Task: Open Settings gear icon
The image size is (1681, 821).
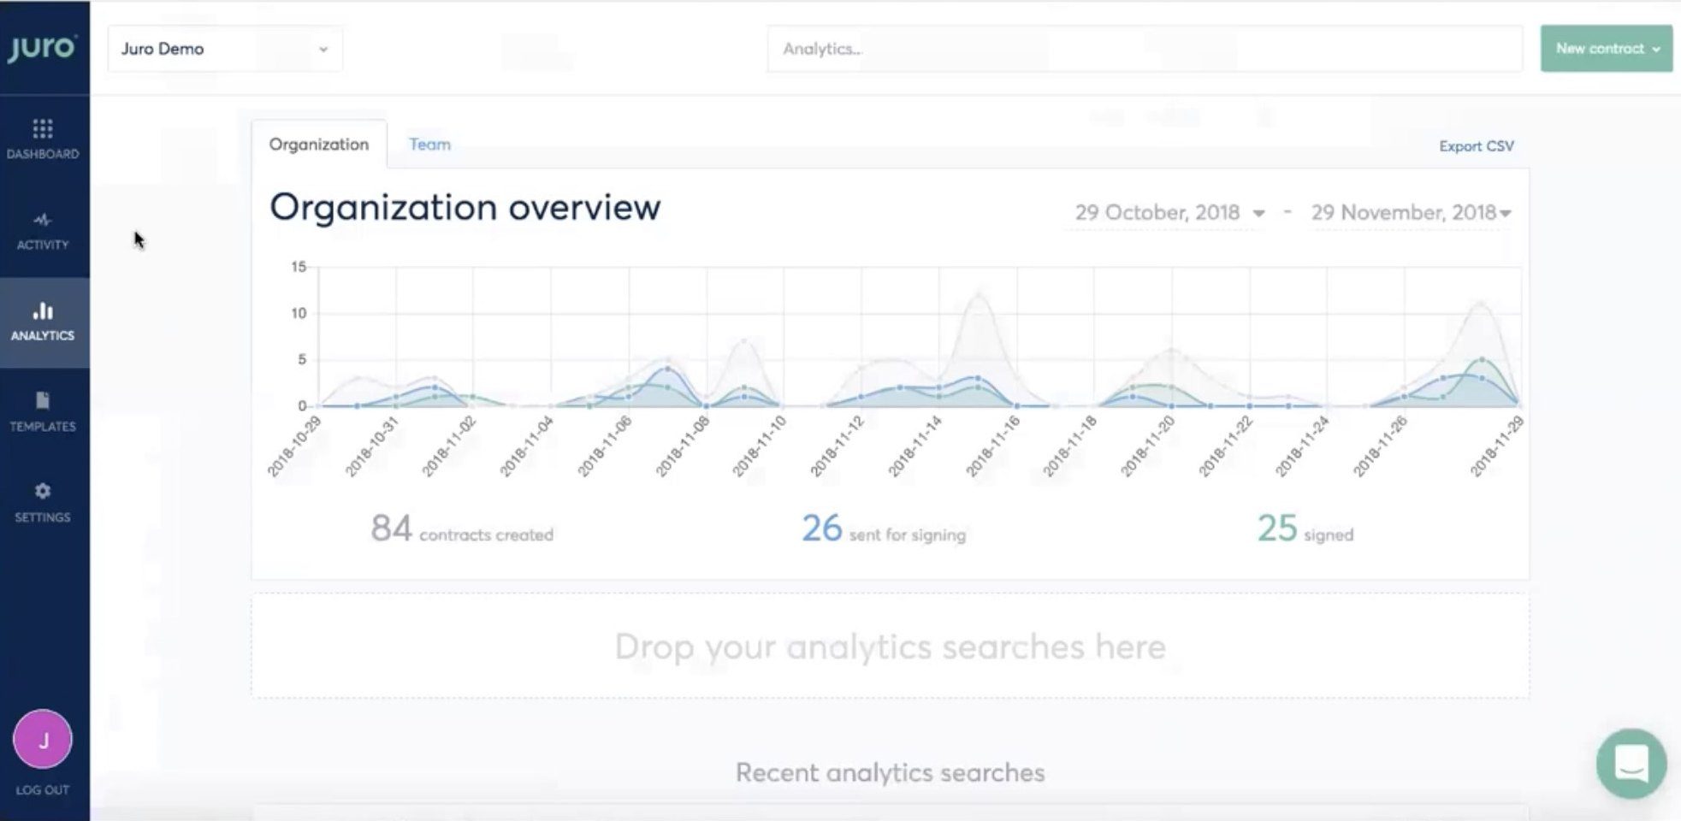Action: (x=43, y=492)
